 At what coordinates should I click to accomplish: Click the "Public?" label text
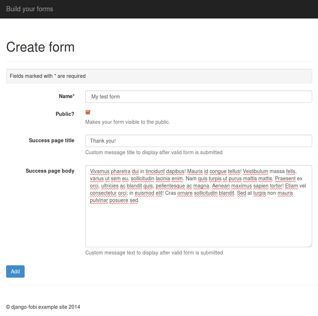[65, 114]
